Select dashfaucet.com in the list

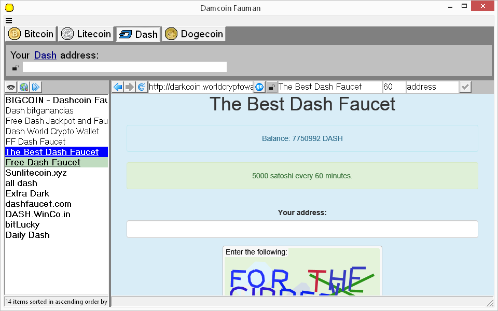click(57, 204)
